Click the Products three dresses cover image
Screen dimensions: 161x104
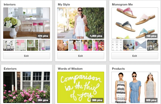(x=135, y=87)
